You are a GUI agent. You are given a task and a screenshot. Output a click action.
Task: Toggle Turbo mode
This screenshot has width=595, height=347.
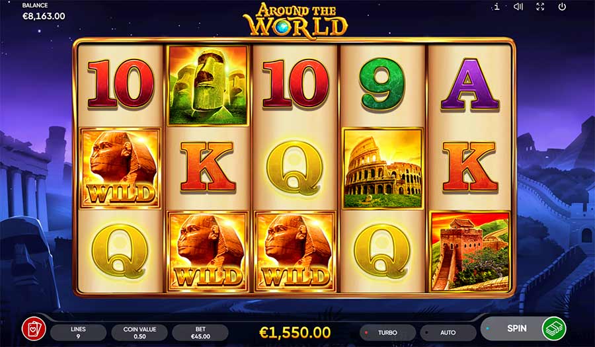(387, 332)
